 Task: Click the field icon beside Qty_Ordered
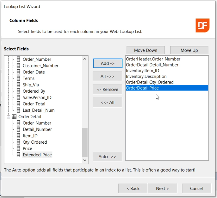click(18, 142)
